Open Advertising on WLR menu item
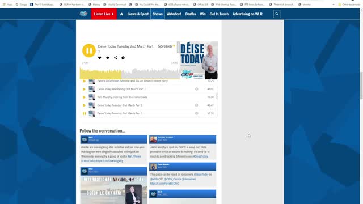The height and width of the screenshot is (204, 363). 247,14
